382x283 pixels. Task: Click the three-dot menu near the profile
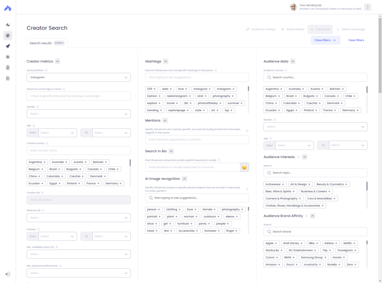[x=367, y=7]
